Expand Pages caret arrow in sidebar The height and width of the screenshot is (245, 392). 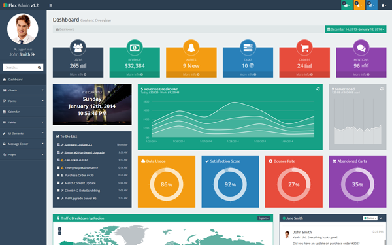[42, 154]
